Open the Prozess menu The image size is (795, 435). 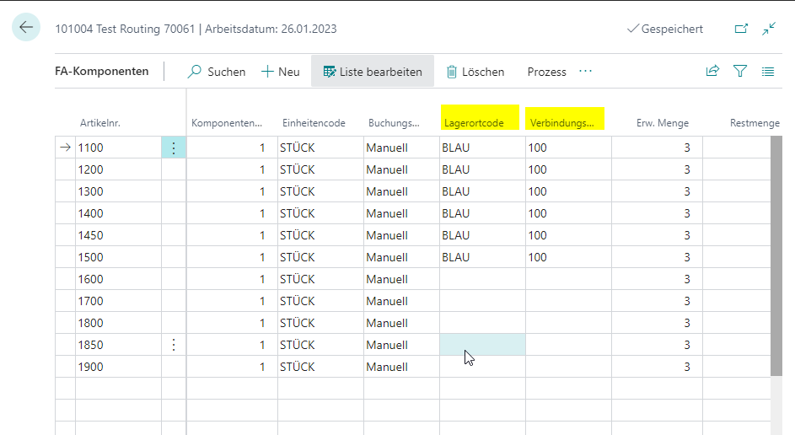[x=546, y=72]
